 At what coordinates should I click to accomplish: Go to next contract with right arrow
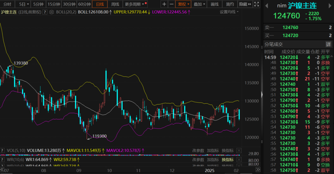point(329,6)
